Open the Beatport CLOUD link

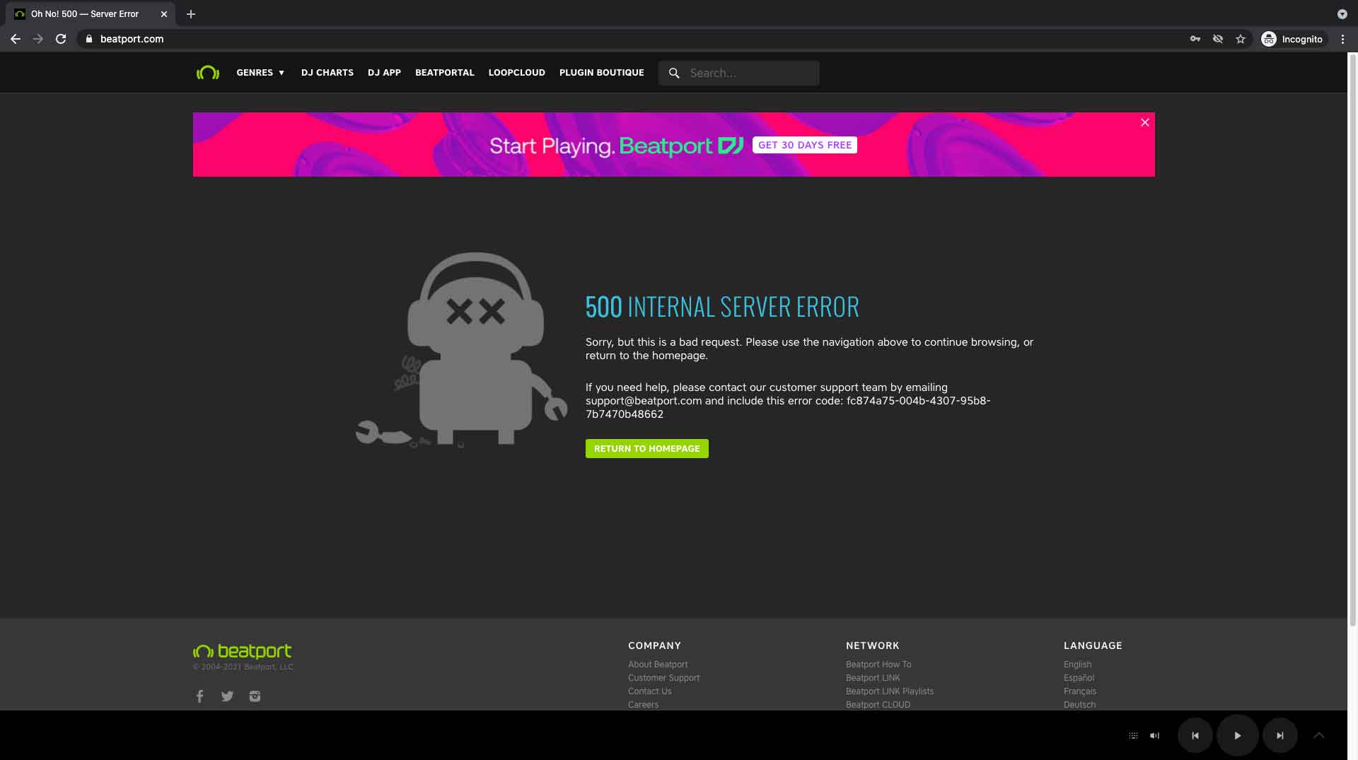pos(878,705)
